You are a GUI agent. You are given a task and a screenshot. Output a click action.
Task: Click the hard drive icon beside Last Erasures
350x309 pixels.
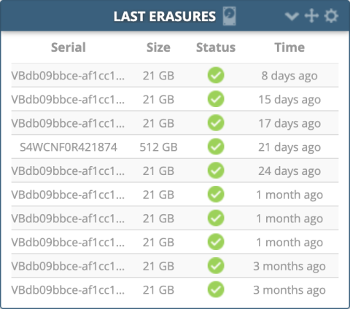coord(230,16)
